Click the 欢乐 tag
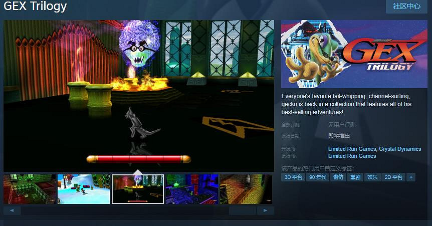Viewport: 432px width, 226px height. point(372,177)
